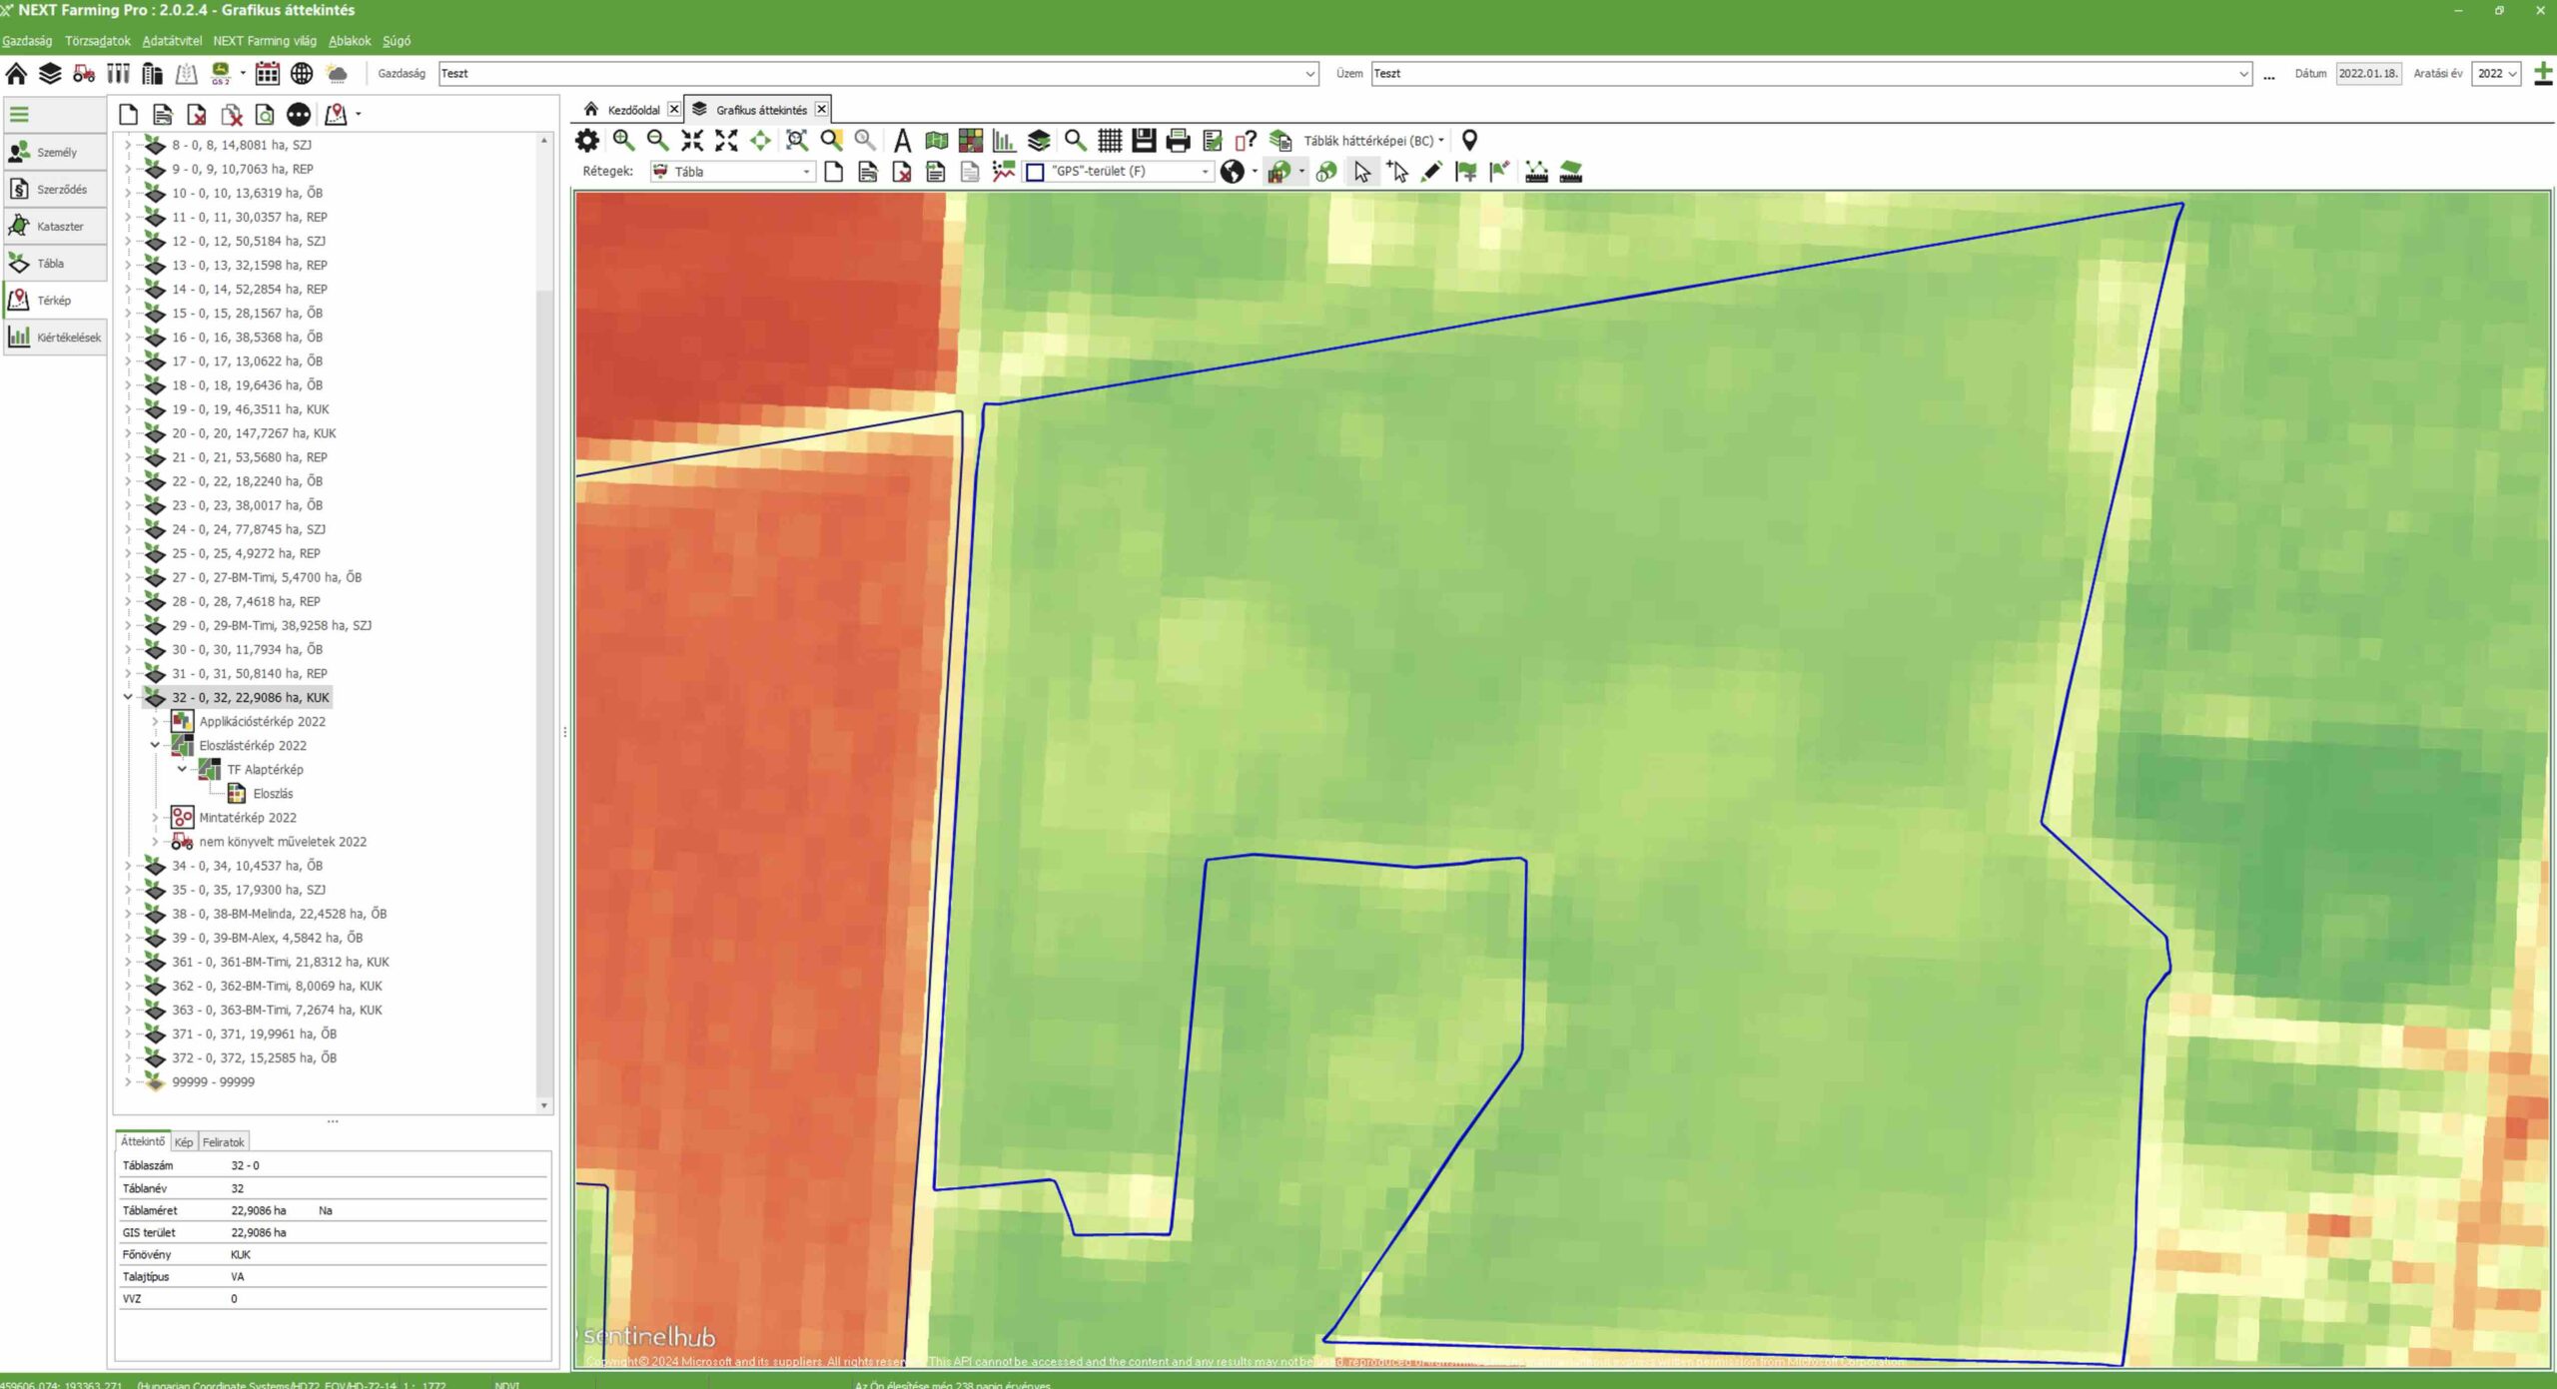
Task: Open the Kiértékelések sidebar button
Action: 56,338
